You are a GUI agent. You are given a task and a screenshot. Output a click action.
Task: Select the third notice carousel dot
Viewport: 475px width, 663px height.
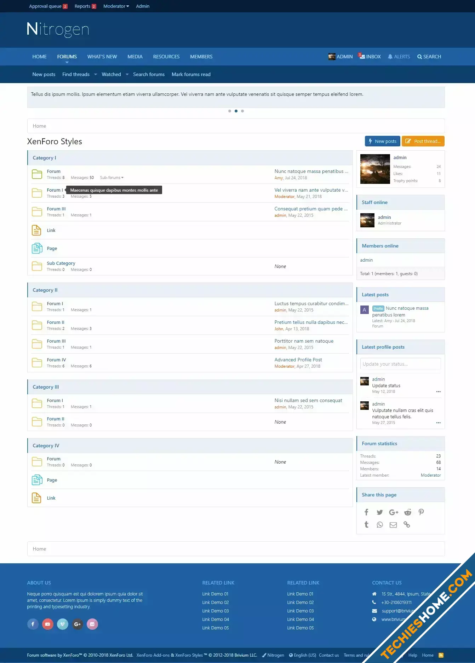coord(242,111)
